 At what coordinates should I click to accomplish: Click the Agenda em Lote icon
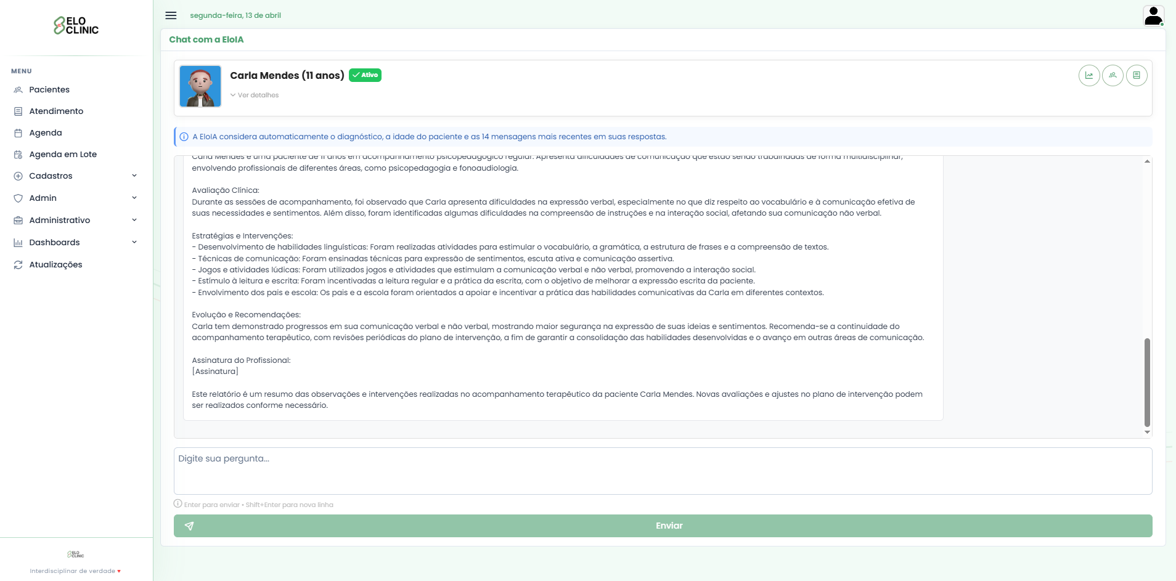(18, 154)
